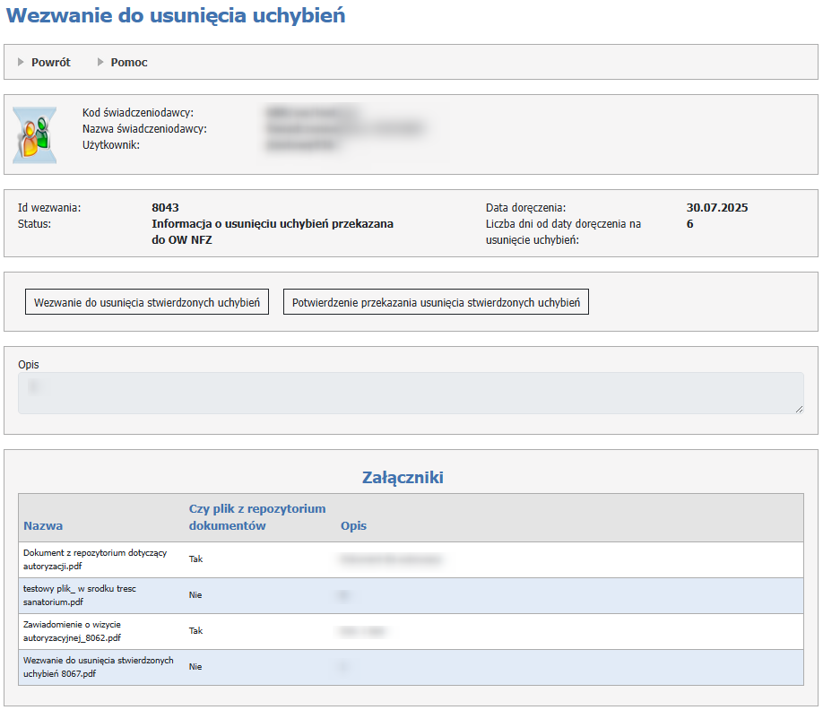Click the Opis column header in attachments table
Image resolution: width=823 pixels, height=710 pixels.
click(353, 525)
